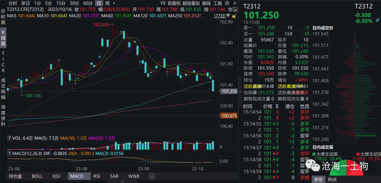
Task: Click MA250 101.012 legend entry
Action: pos(185,16)
